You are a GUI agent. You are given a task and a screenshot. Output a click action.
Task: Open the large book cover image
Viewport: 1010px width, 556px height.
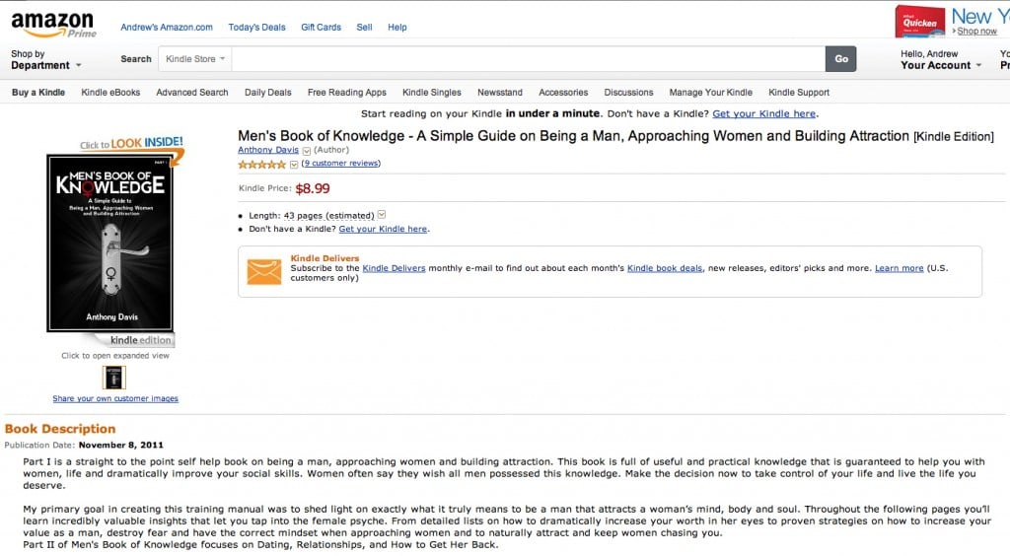[110, 243]
